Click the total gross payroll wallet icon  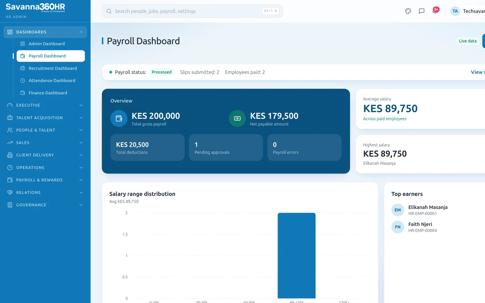[x=119, y=118]
